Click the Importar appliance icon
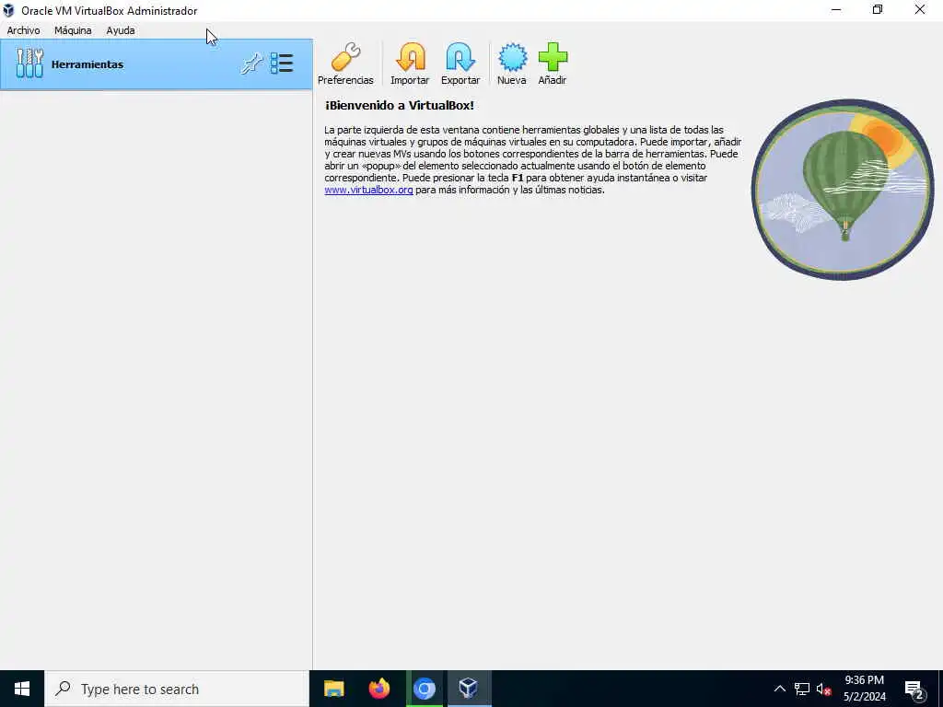943x707 pixels. tap(410, 64)
